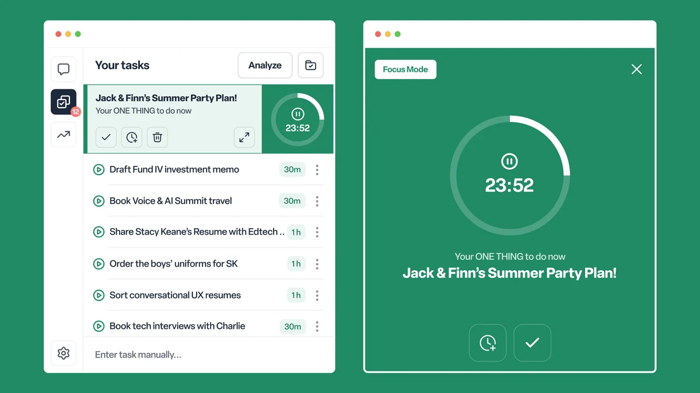Delete the Summer Party Plan task via the trash icon

pos(157,137)
